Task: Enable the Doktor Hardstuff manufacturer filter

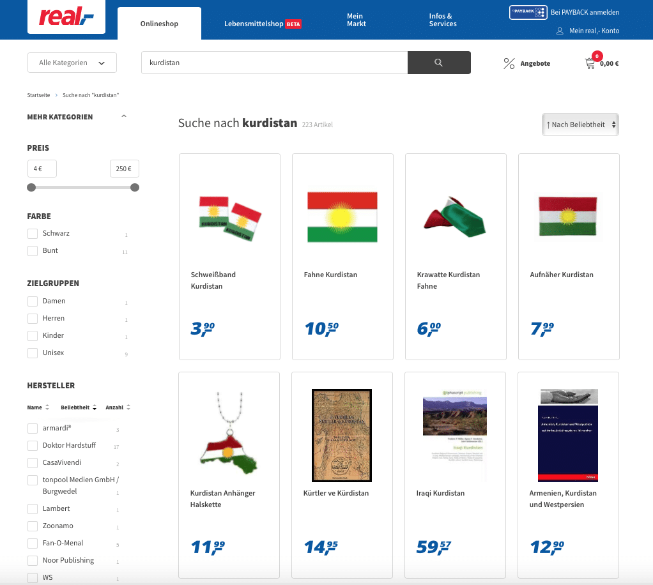Action: [x=32, y=445]
